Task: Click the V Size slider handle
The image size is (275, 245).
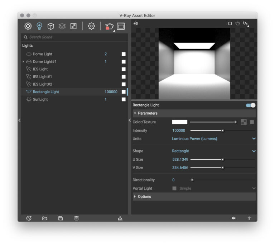Action: click(223, 167)
